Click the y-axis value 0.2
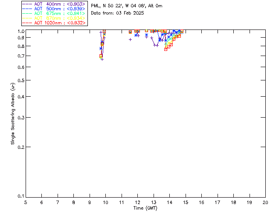Viewport: 273px width, 219px height. [x=21, y=147]
